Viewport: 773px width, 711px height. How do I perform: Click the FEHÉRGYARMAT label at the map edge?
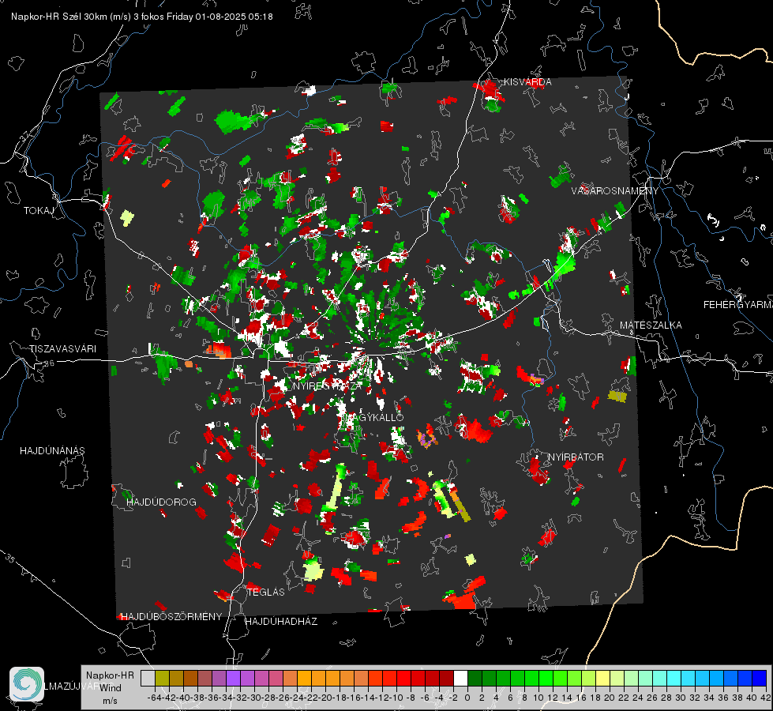737,305
